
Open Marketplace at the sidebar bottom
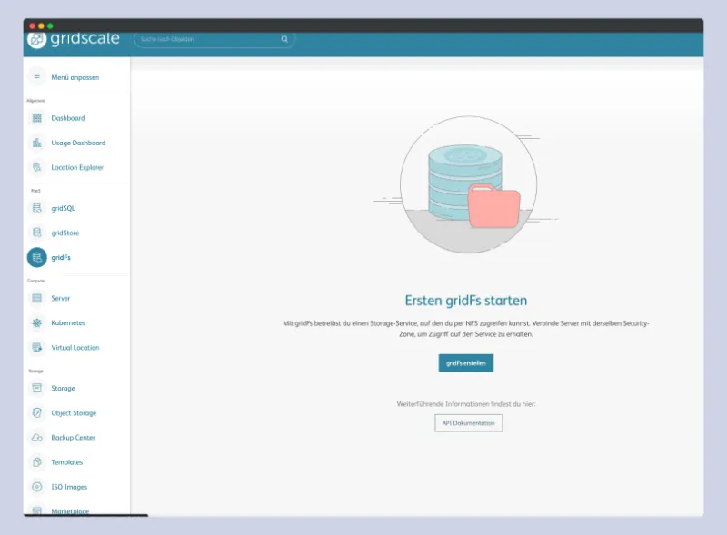pyautogui.click(x=70, y=510)
